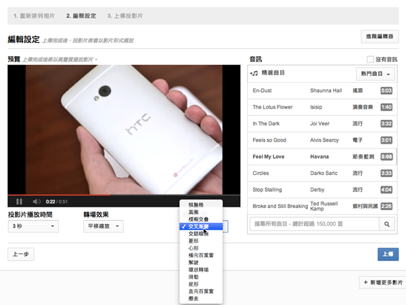Click the music note 精選曲目 icon
Viewport: 406px width, 305px height.
coord(254,73)
